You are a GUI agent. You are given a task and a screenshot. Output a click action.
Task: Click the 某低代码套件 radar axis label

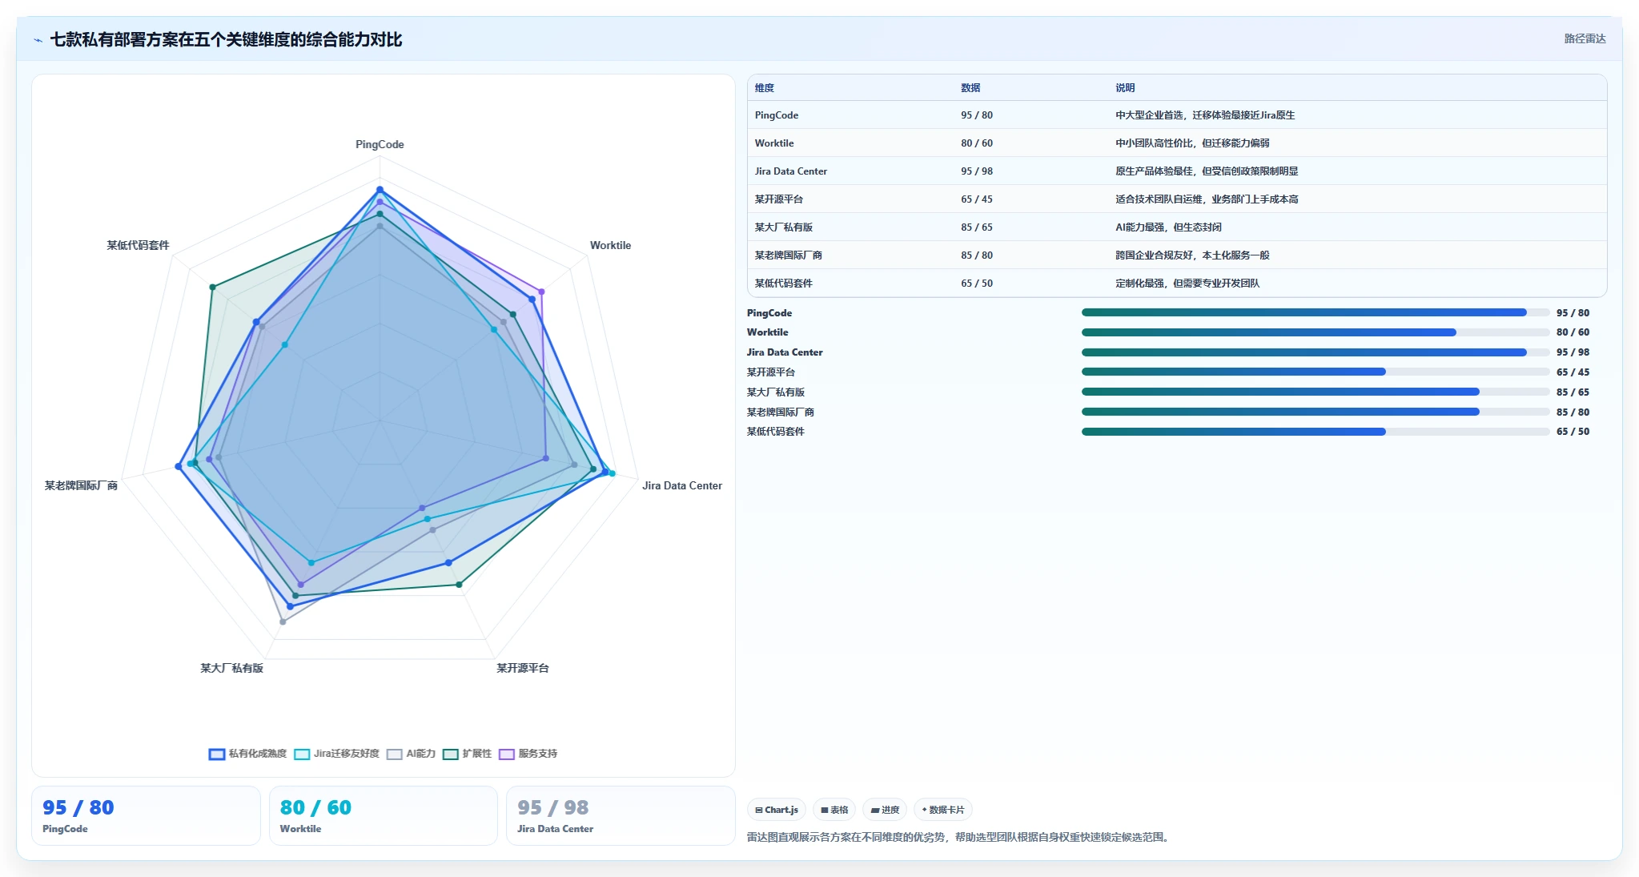pyautogui.click(x=138, y=246)
